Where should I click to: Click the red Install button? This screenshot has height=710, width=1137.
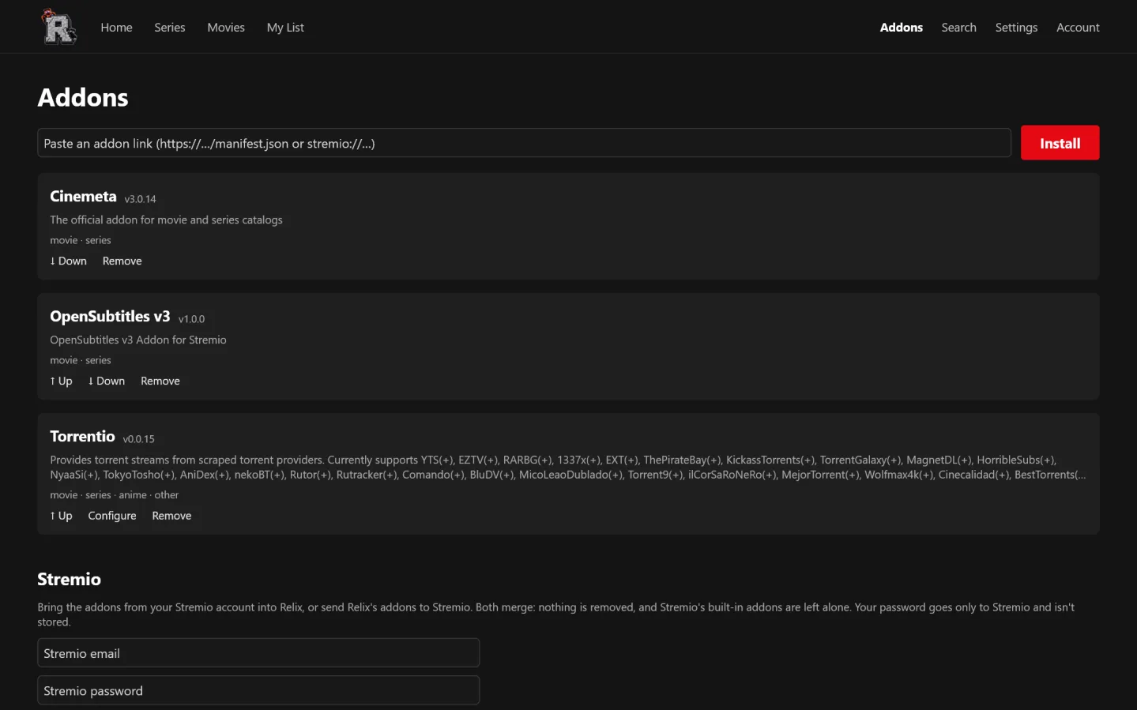click(x=1060, y=143)
